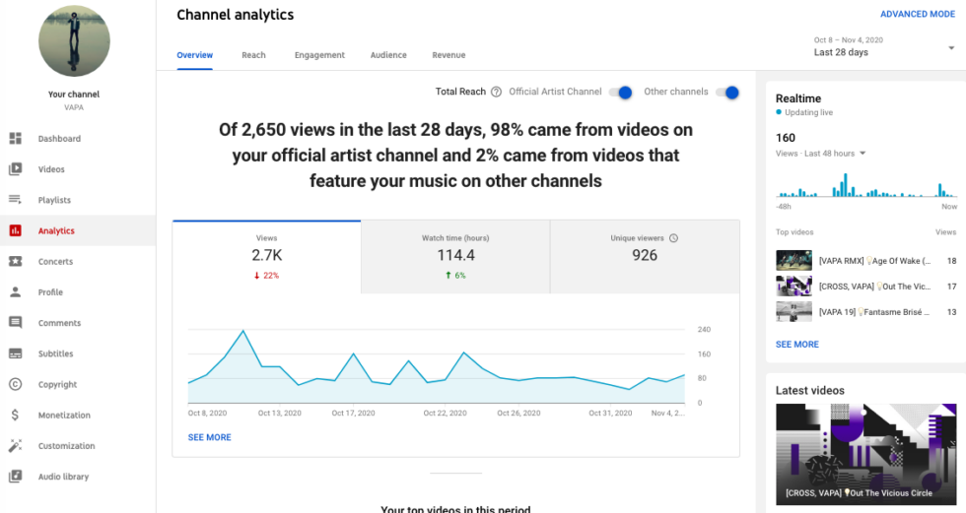966x513 pixels.
Task: Click the Videos icon in sidebar
Action: pos(15,169)
